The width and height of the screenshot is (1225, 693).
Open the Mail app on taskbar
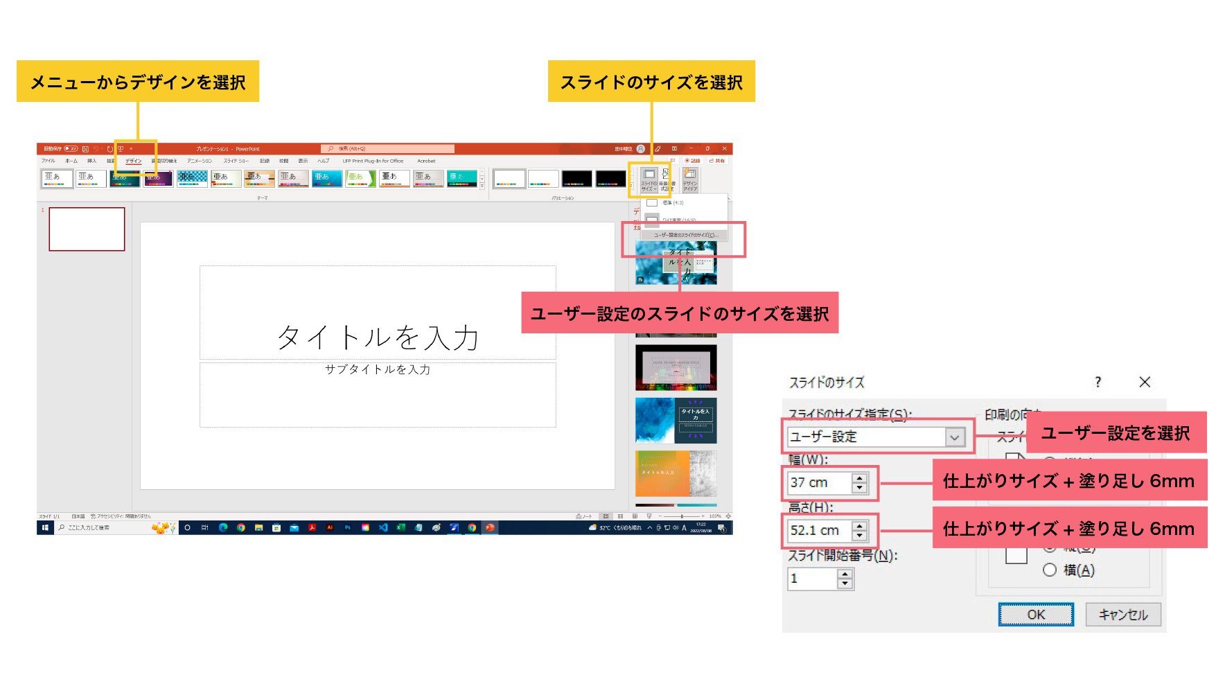tap(294, 527)
